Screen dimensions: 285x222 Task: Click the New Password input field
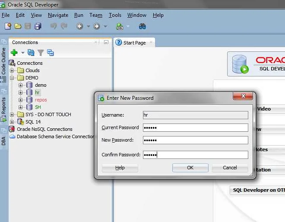click(195, 140)
